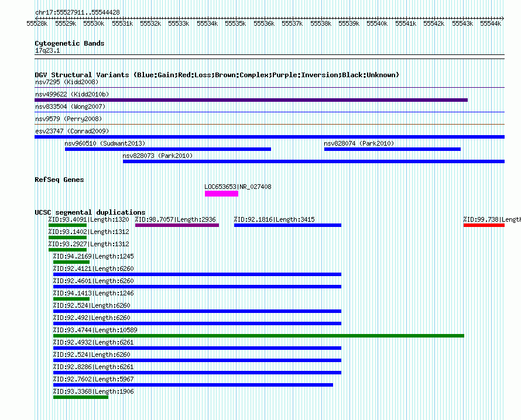
Task: Open variant nsv828073 (Park2010) label
Action: click(157, 156)
